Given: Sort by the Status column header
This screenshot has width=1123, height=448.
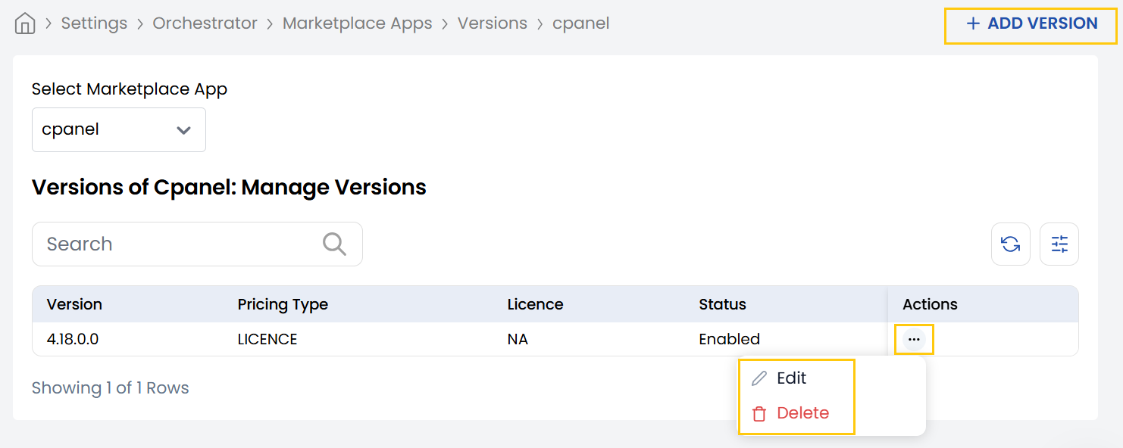Looking at the screenshot, I should click(722, 304).
